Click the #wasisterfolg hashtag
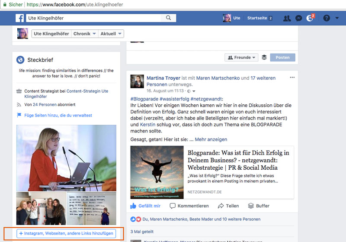 [174, 99]
